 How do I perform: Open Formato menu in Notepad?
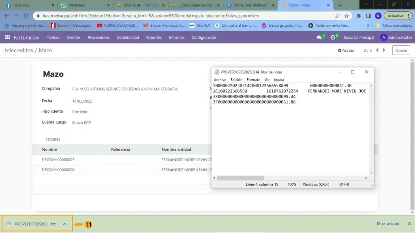click(253, 80)
